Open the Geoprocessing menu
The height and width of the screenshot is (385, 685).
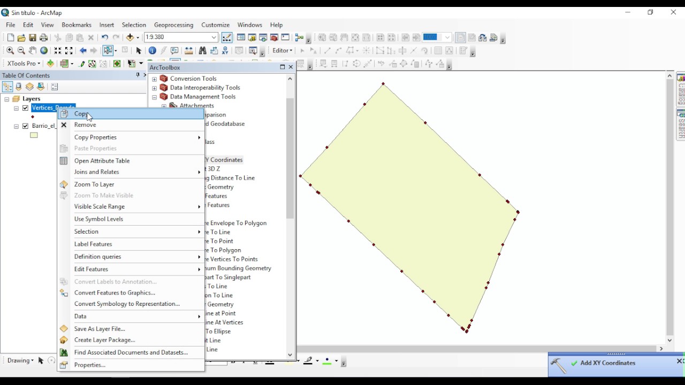[173, 25]
